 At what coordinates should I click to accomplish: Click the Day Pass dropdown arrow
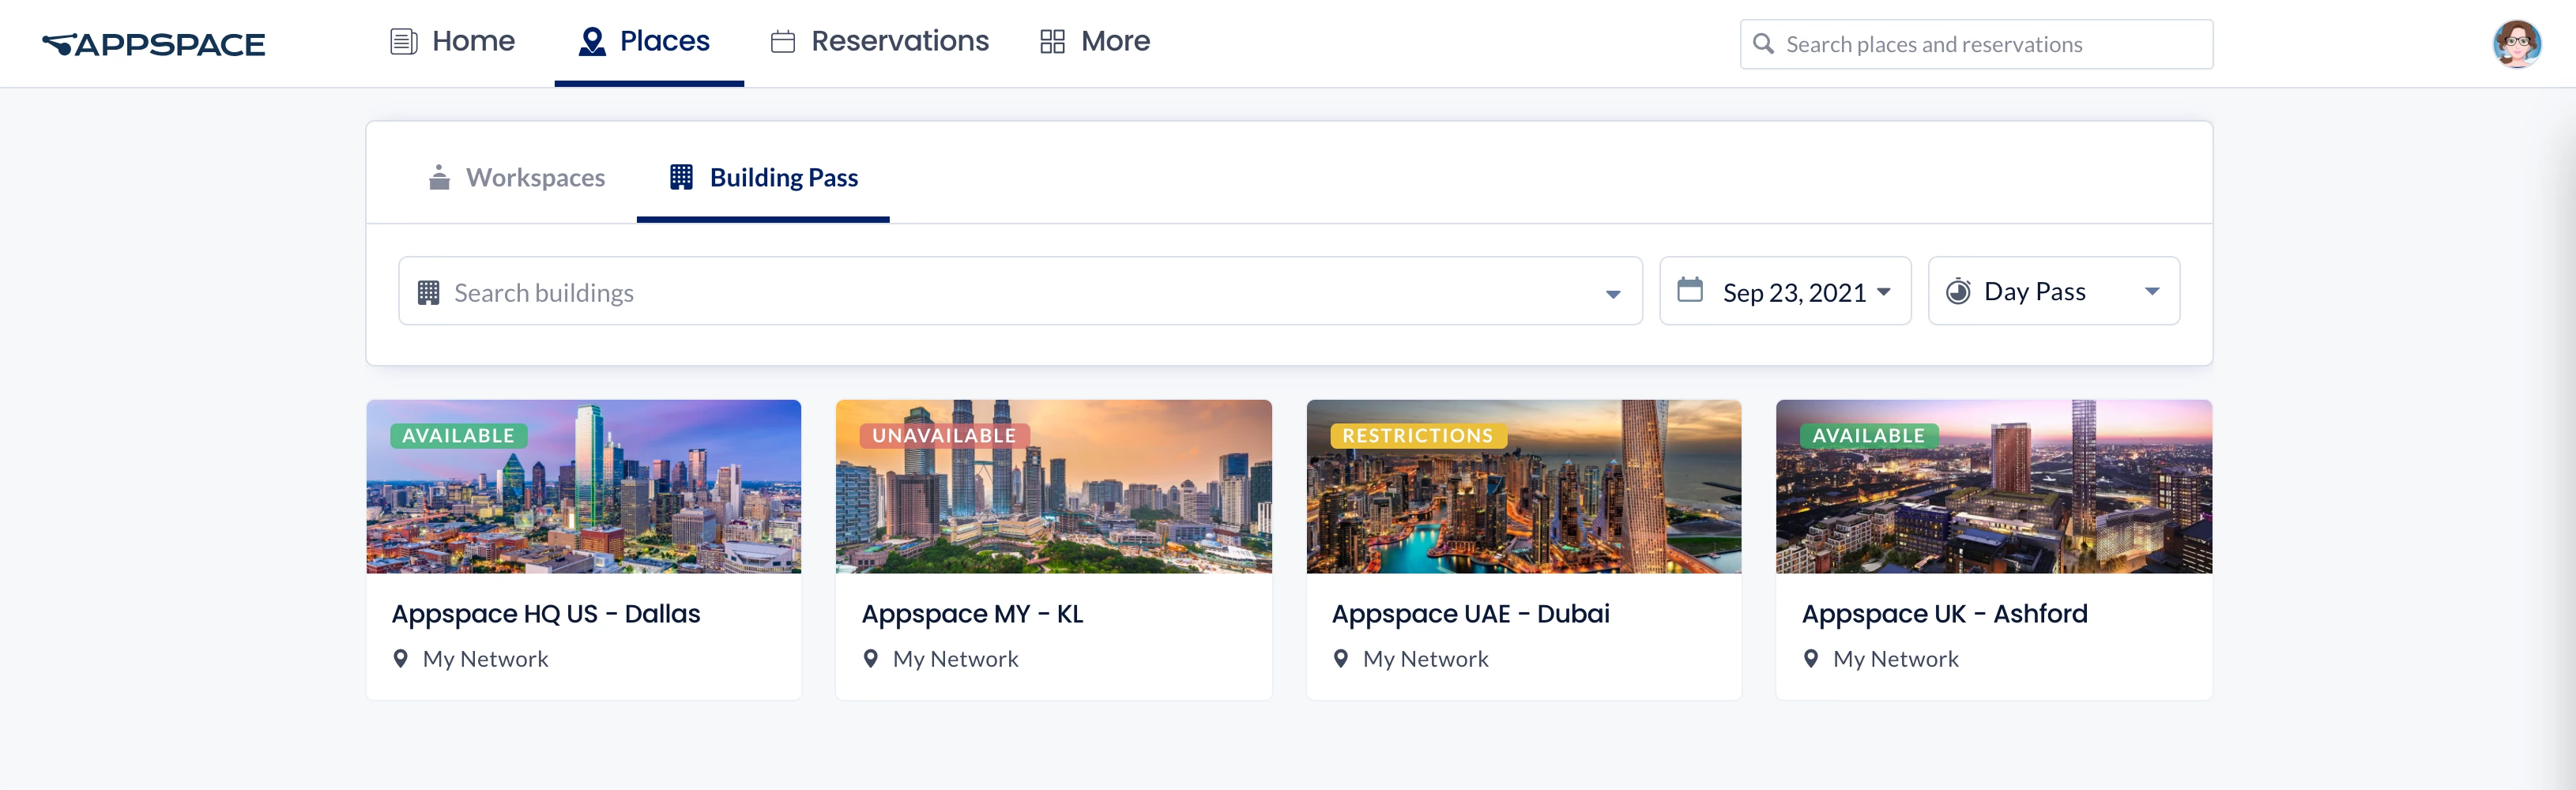(x=2152, y=292)
